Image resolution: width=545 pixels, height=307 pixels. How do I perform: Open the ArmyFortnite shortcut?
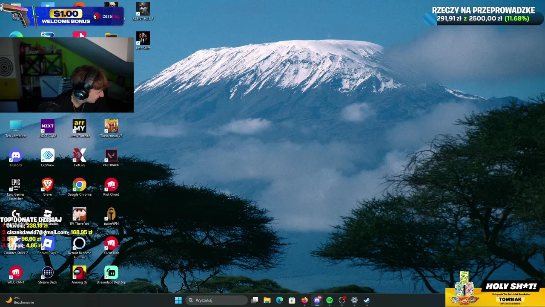(x=79, y=128)
